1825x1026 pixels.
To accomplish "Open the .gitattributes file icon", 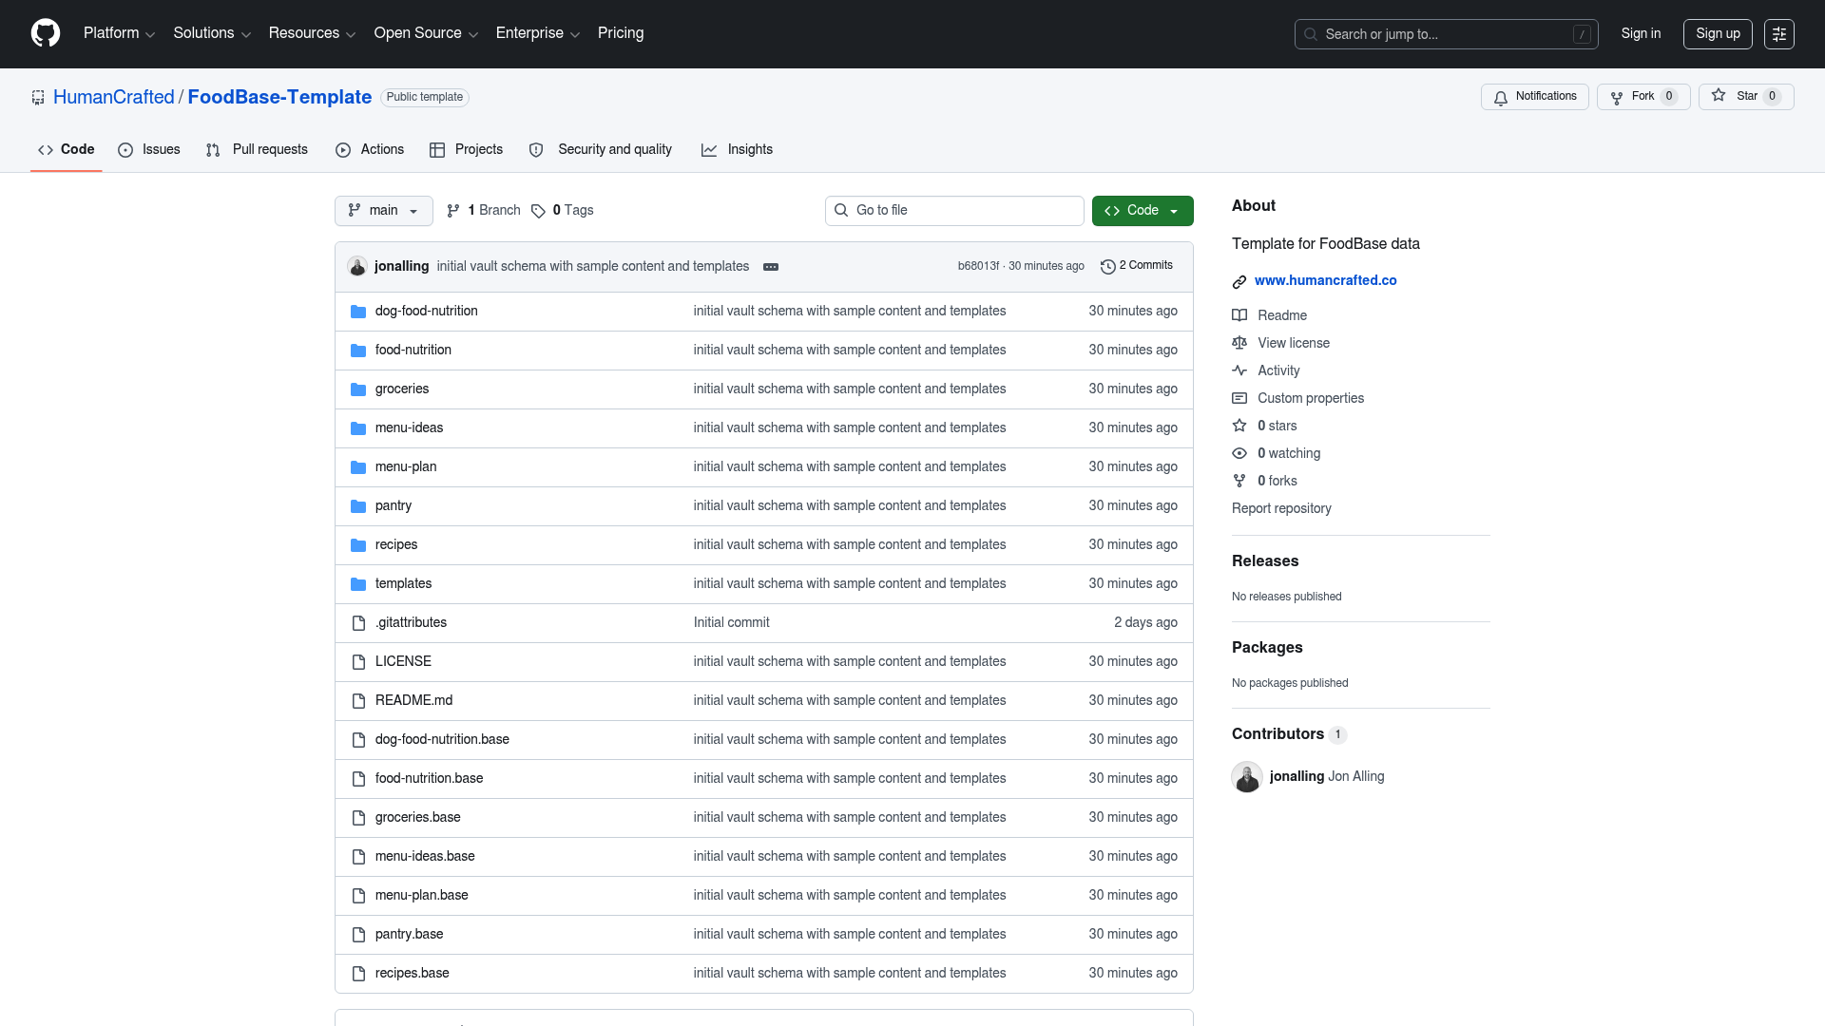I will click(358, 623).
